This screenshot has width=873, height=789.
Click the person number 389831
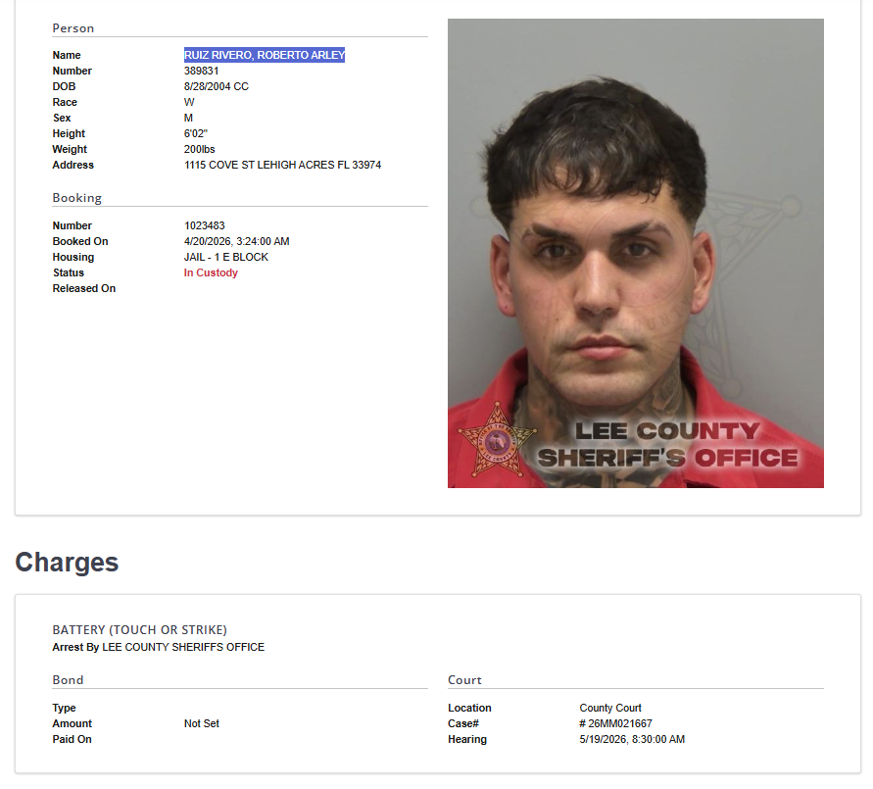[202, 71]
